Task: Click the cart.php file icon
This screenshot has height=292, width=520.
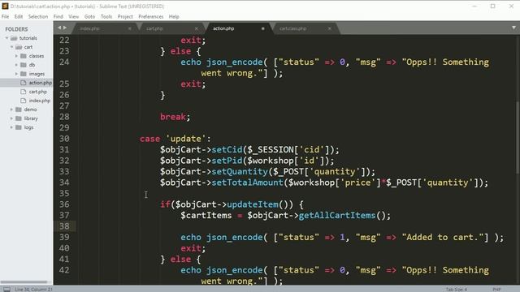Action: pyautogui.click(x=24, y=92)
